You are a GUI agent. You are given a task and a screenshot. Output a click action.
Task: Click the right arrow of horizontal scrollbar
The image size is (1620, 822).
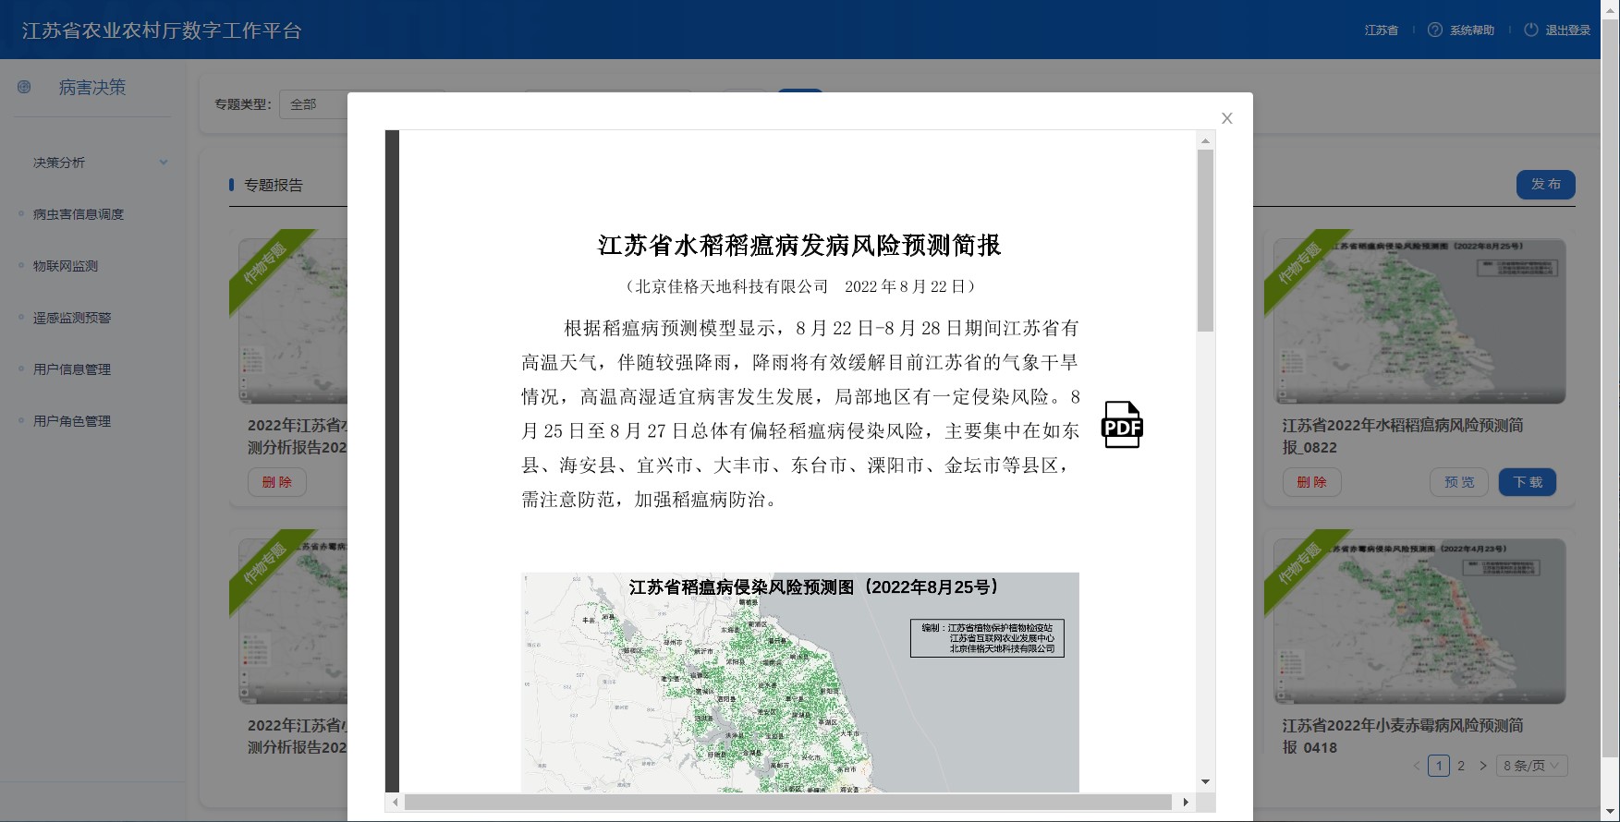(1186, 802)
